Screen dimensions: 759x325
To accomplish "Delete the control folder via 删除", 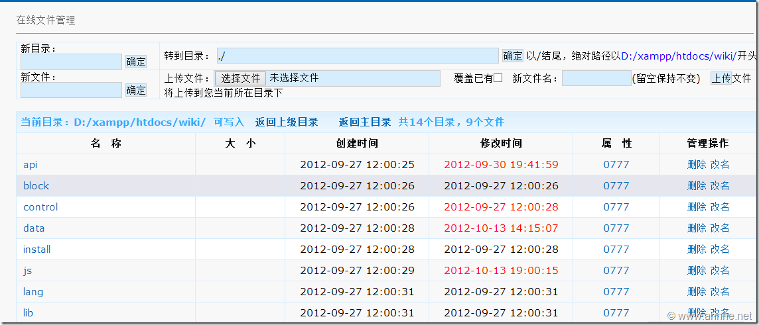I will (697, 207).
